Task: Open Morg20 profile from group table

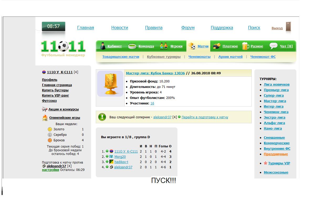Action: 120,157
